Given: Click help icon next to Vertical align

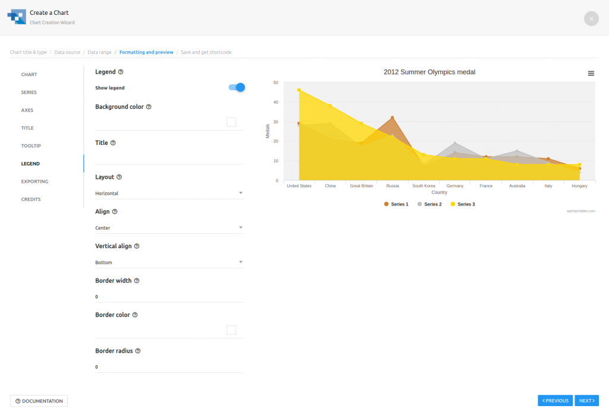Looking at the screenshot, I should click(x=137, y=246).
